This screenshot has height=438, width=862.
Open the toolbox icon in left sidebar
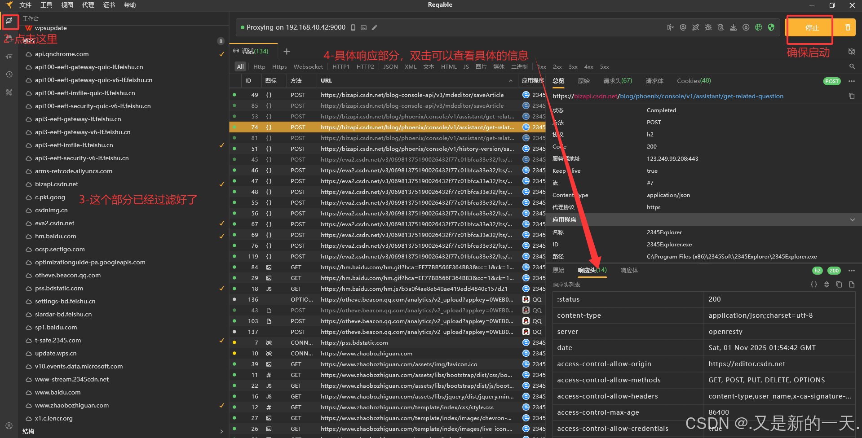point(9,92)
